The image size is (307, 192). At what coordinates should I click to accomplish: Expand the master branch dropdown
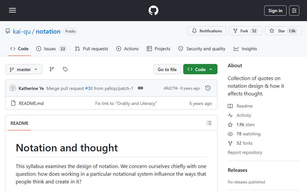coord(24,69)
